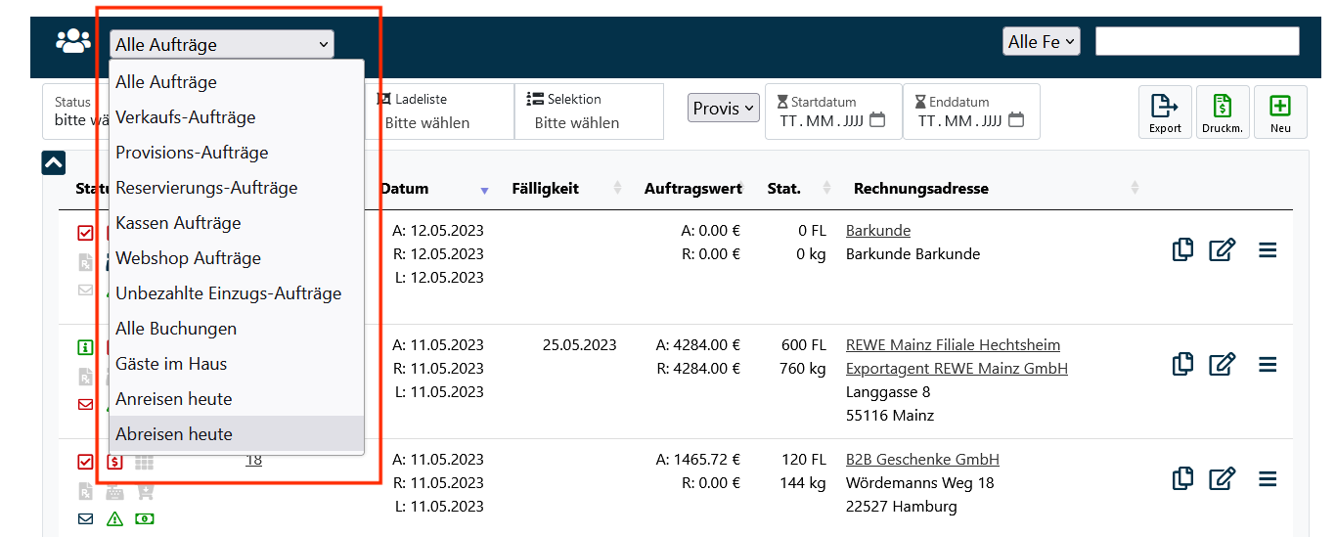Sort table by Datum column

point(404,189)
